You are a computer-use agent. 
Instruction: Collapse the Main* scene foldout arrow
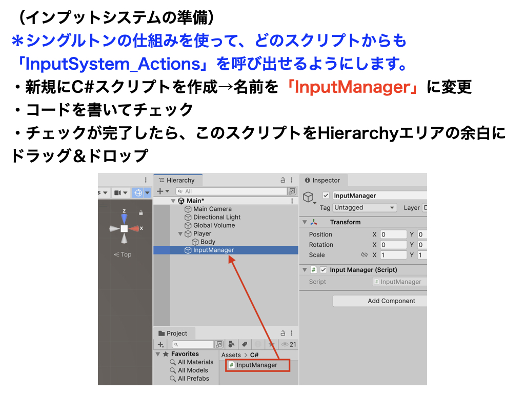coord(173,201)
